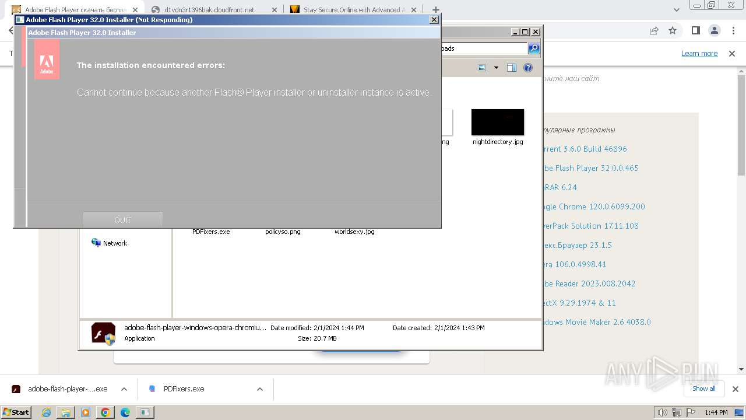The height and width of the screenshot is (420, 746).
Task: Toggle the preview pane icon in Explorer
Action: tap(512, 68)
